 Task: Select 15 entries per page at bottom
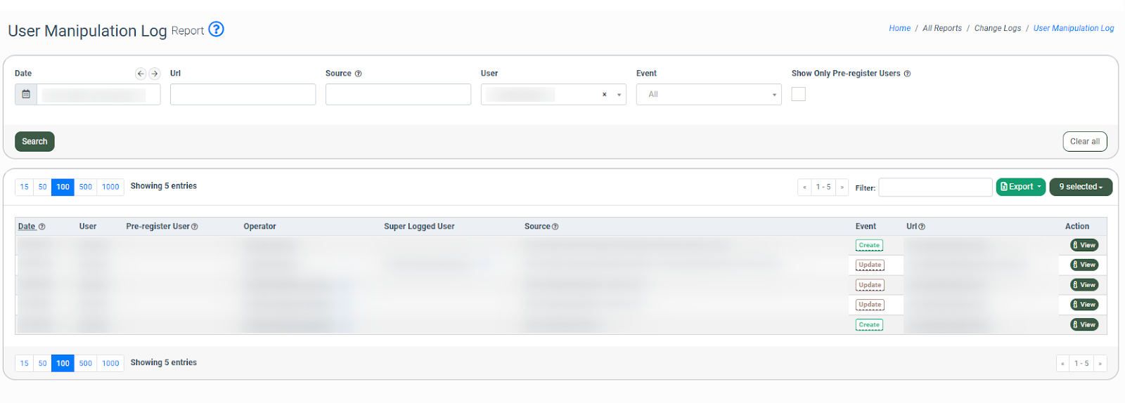click(25, 363)
